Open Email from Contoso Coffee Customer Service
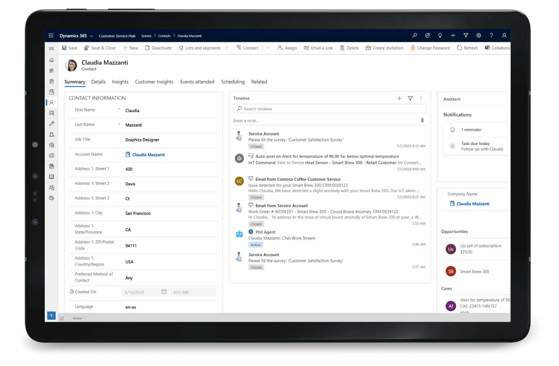The image size is (559, 366). point(298,179)
